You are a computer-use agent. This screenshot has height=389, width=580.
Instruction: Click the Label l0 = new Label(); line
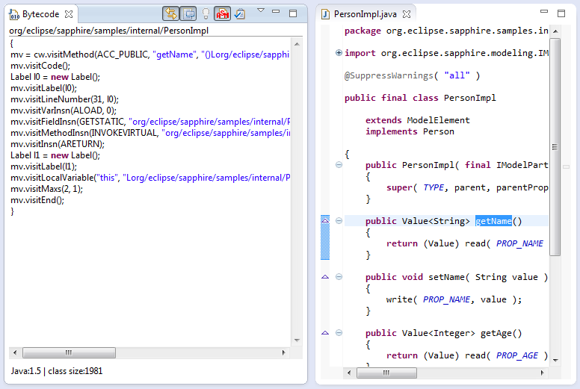[55, 77]
